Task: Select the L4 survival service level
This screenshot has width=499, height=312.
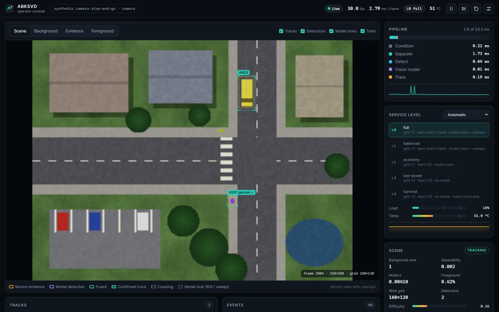Action: tap(439, 194)
